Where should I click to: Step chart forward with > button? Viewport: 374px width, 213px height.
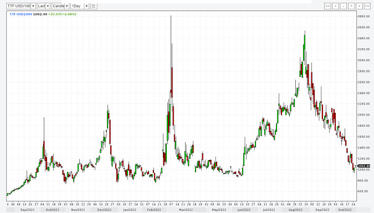click(x=359, y=6)
